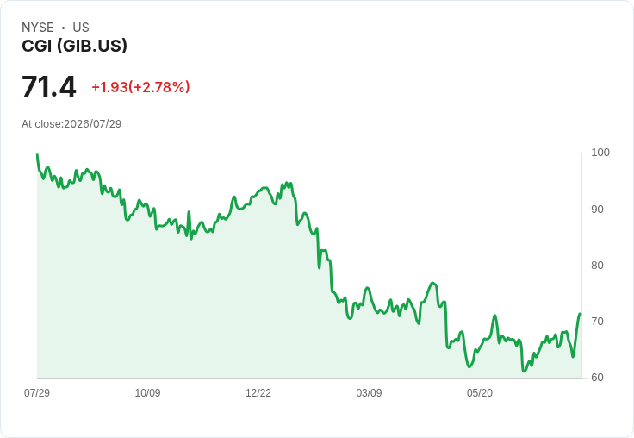This screenshot has width=634, height=438.
Task: Select the 90 label on the price axis
Action: tap(597, 210)
